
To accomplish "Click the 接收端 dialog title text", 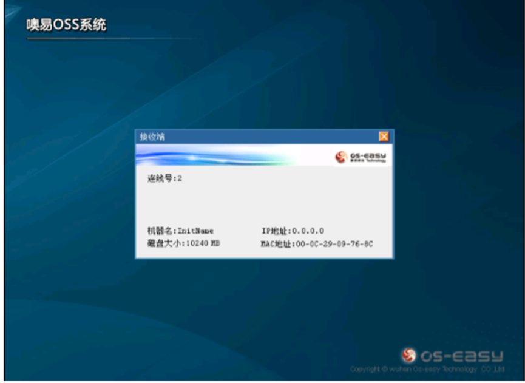I will [152, 137].
